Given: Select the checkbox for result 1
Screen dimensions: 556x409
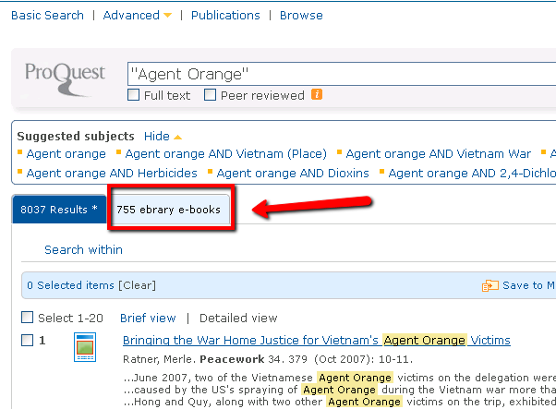Looking at the screenshot, I should click(28, 341).
